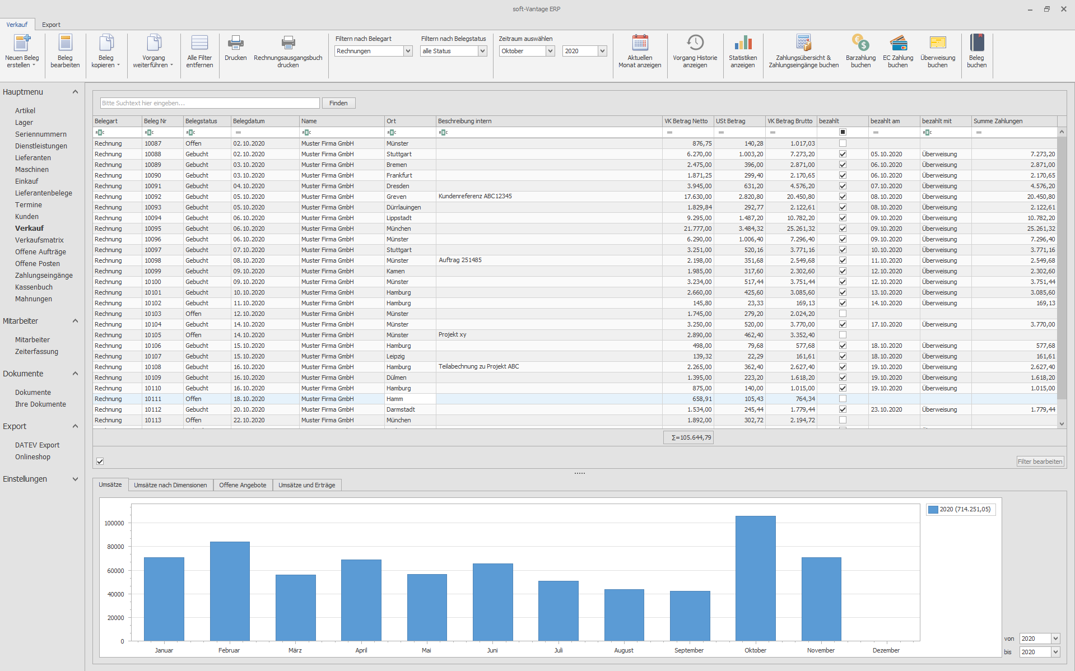Remove all filters with Alle Filter entfernen

tap(199, 43)
